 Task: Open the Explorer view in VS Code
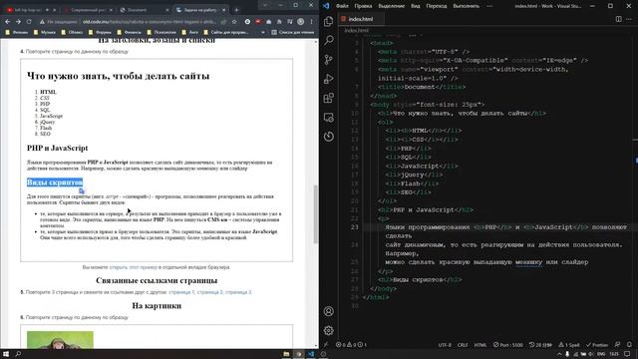pos(328,21)
